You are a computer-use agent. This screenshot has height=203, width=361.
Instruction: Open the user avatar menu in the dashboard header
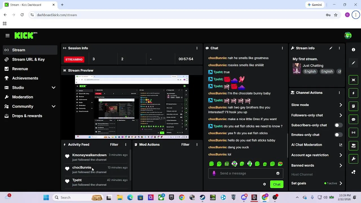(x=348, y=35)
